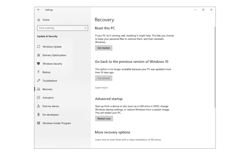This screenshot has width=251, height=157.
Task: Close the Settings window
Action: pos(211,10)
